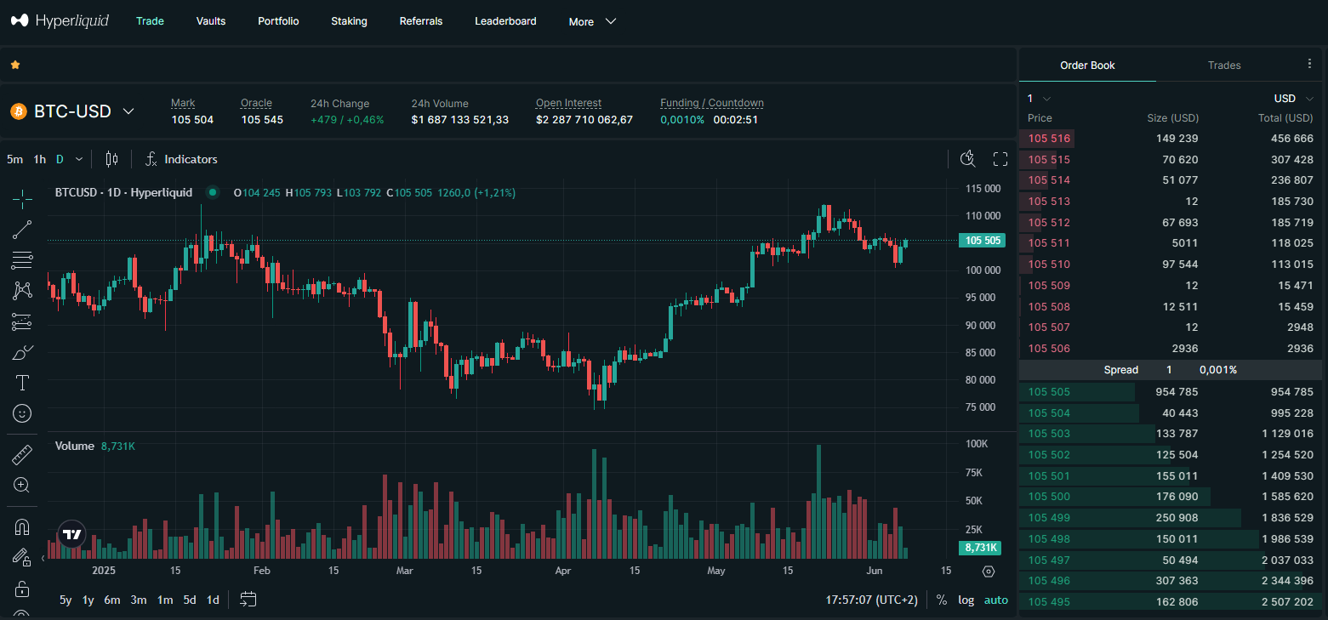Set chart range to 6m

(x=112, y=600)
